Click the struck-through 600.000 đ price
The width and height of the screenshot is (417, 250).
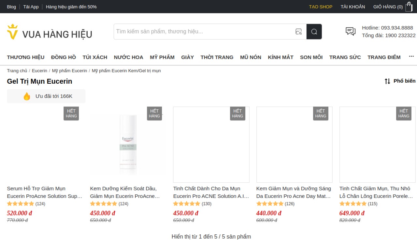267,220
